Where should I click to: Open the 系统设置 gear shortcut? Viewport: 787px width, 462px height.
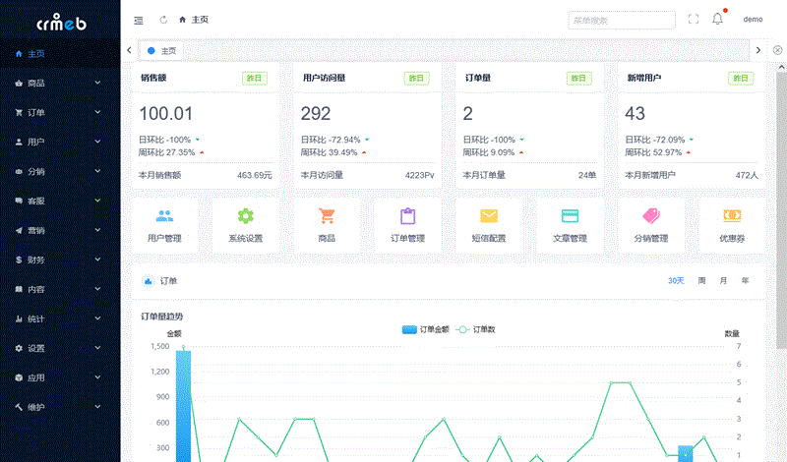pyautogui.click(x=245, y=217)
